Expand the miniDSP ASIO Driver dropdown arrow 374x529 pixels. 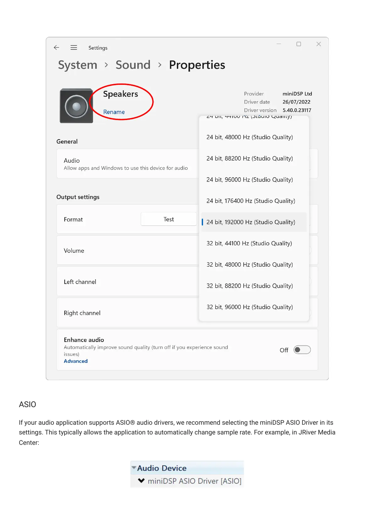coord(141,481)
